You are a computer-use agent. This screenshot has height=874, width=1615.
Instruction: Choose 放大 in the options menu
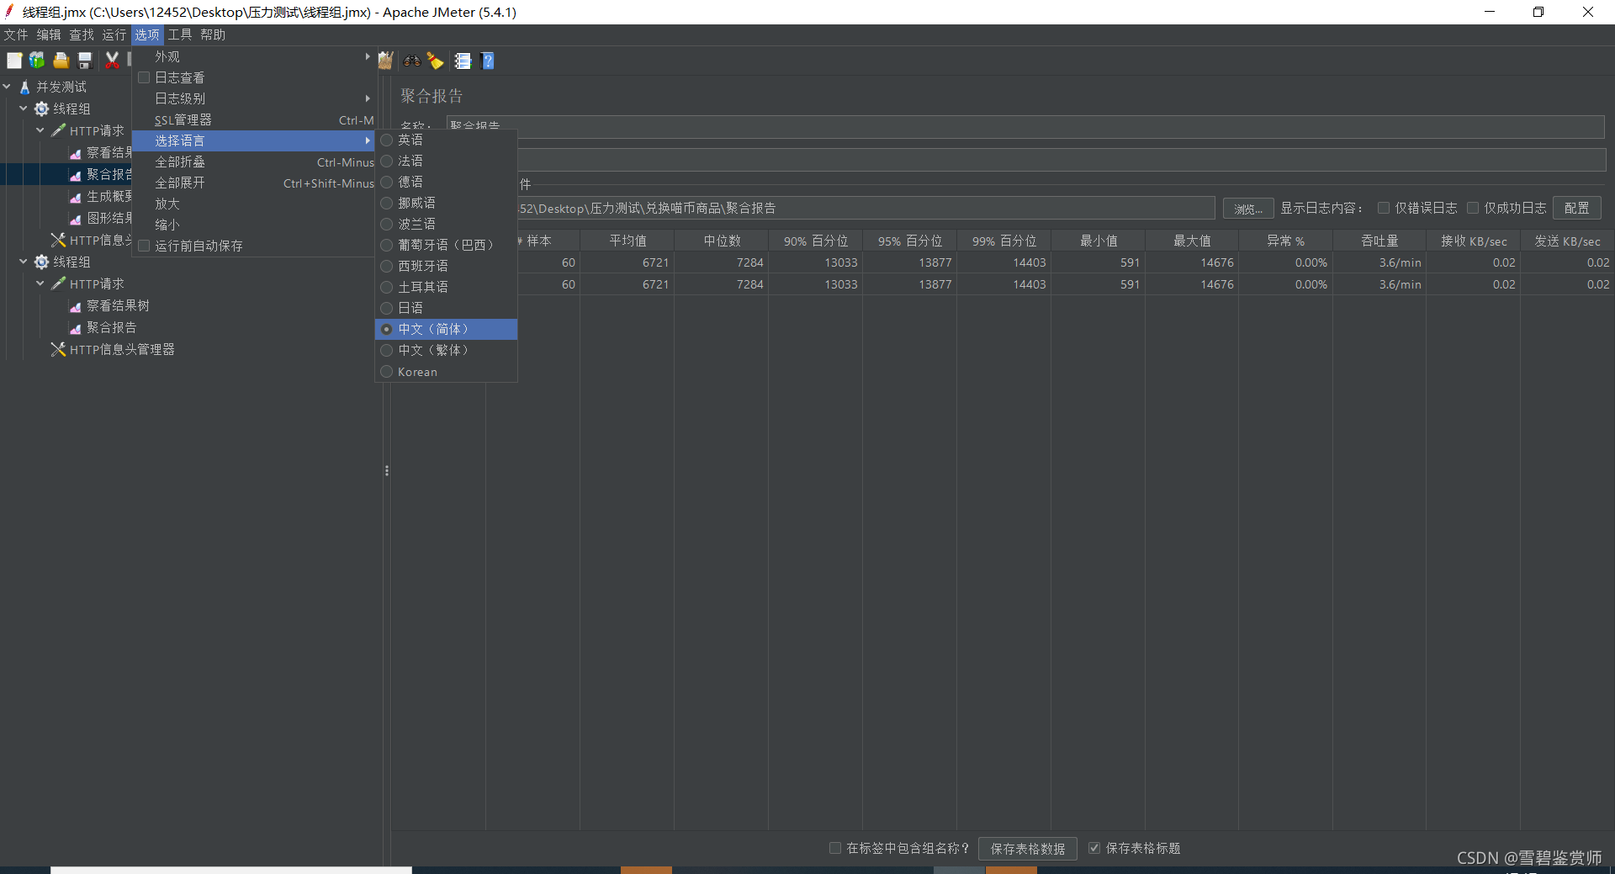click(253, 204)
